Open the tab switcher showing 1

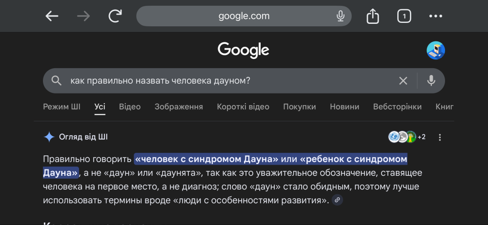click(x=404, y=17)
